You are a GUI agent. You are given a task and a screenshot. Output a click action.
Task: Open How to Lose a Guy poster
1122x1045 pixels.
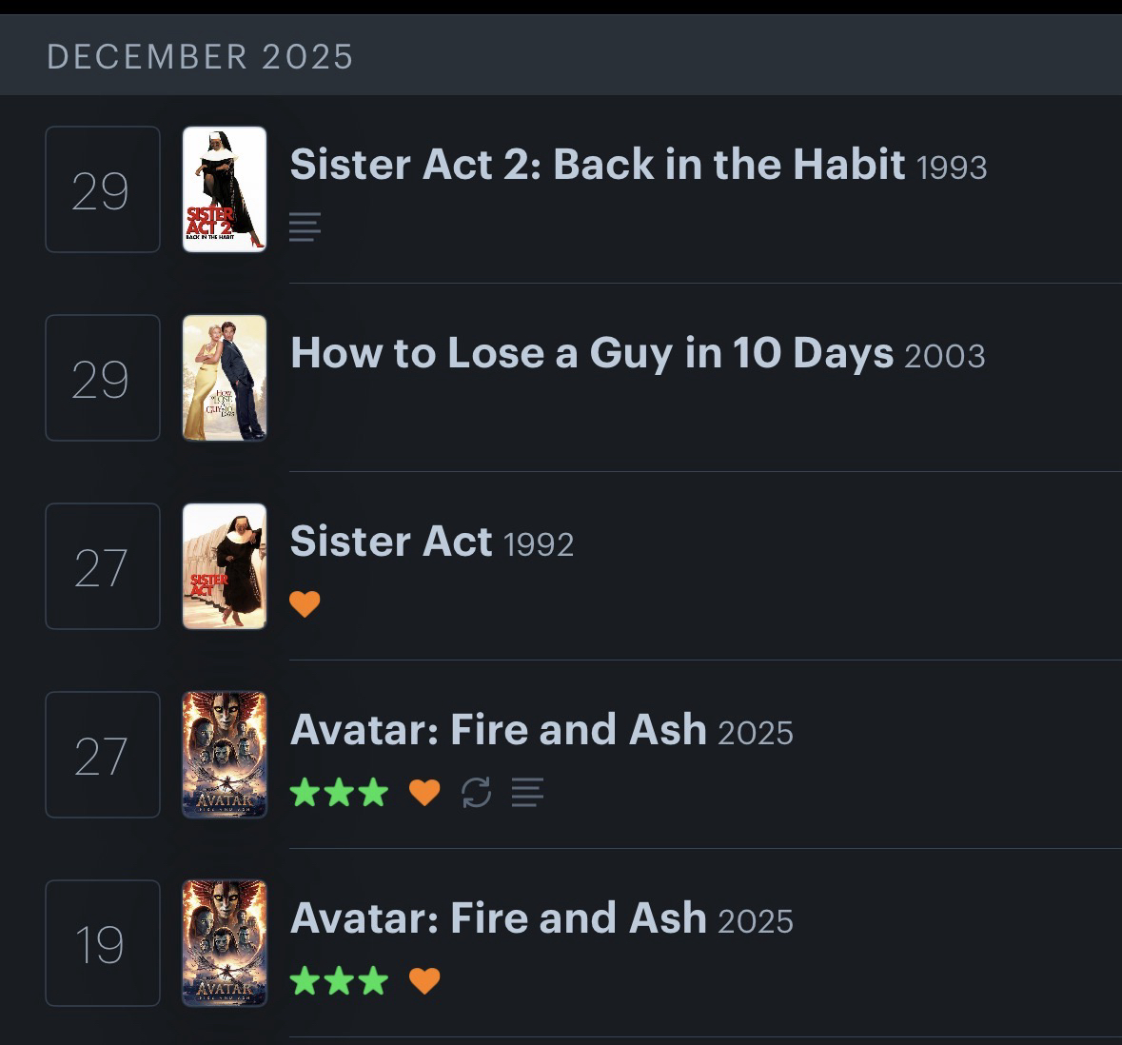pyautogui.click(x=225, y=378)
